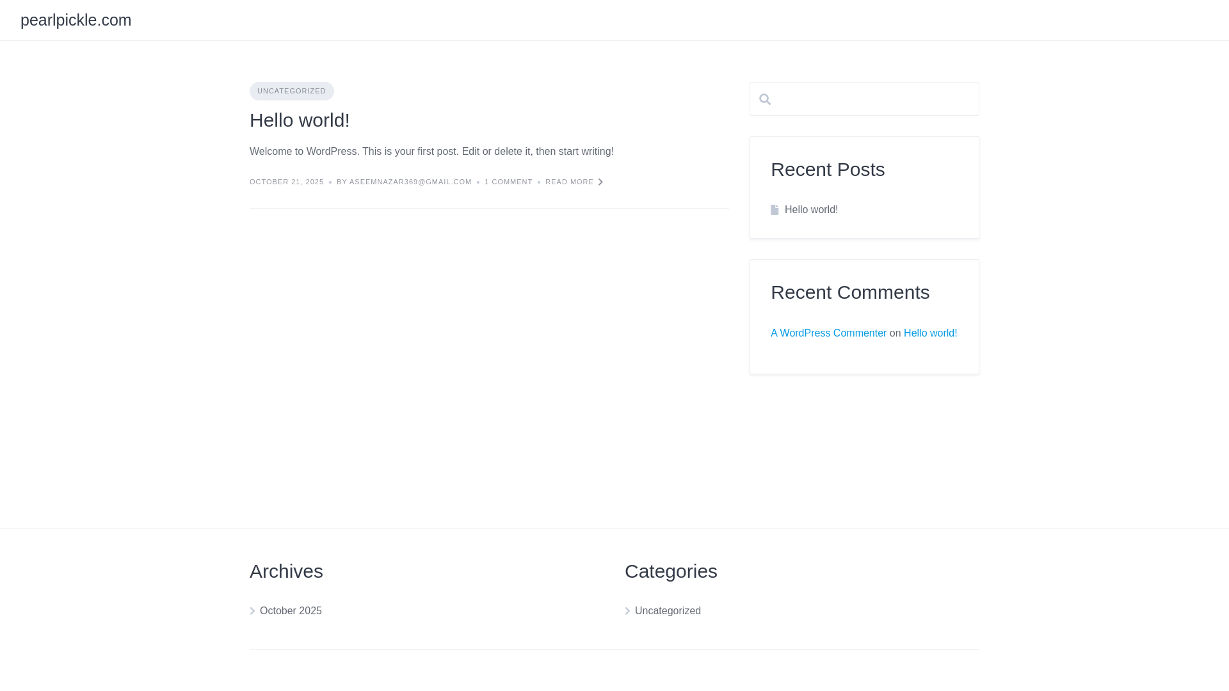Open Hello world! in Recent Comments

click(930, 333)
